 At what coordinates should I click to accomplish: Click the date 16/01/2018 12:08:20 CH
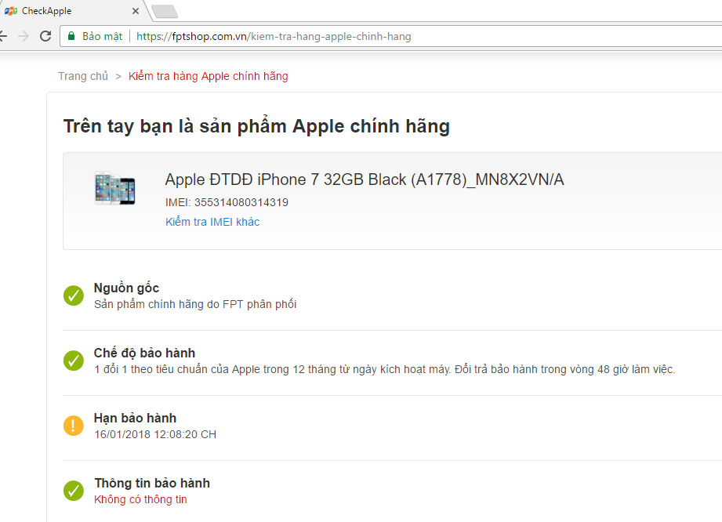pyautogui.click(x=155, y=434)
